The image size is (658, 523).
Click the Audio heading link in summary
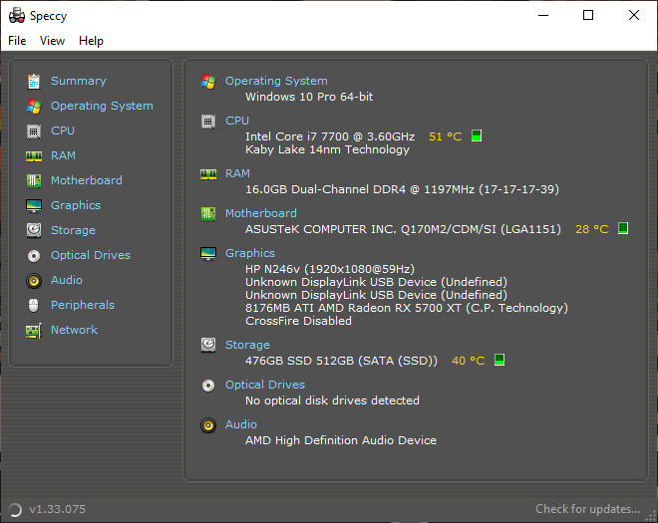coord(241,424)
